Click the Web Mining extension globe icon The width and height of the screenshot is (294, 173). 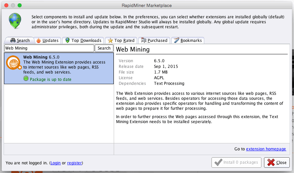[x=14, y=63]
